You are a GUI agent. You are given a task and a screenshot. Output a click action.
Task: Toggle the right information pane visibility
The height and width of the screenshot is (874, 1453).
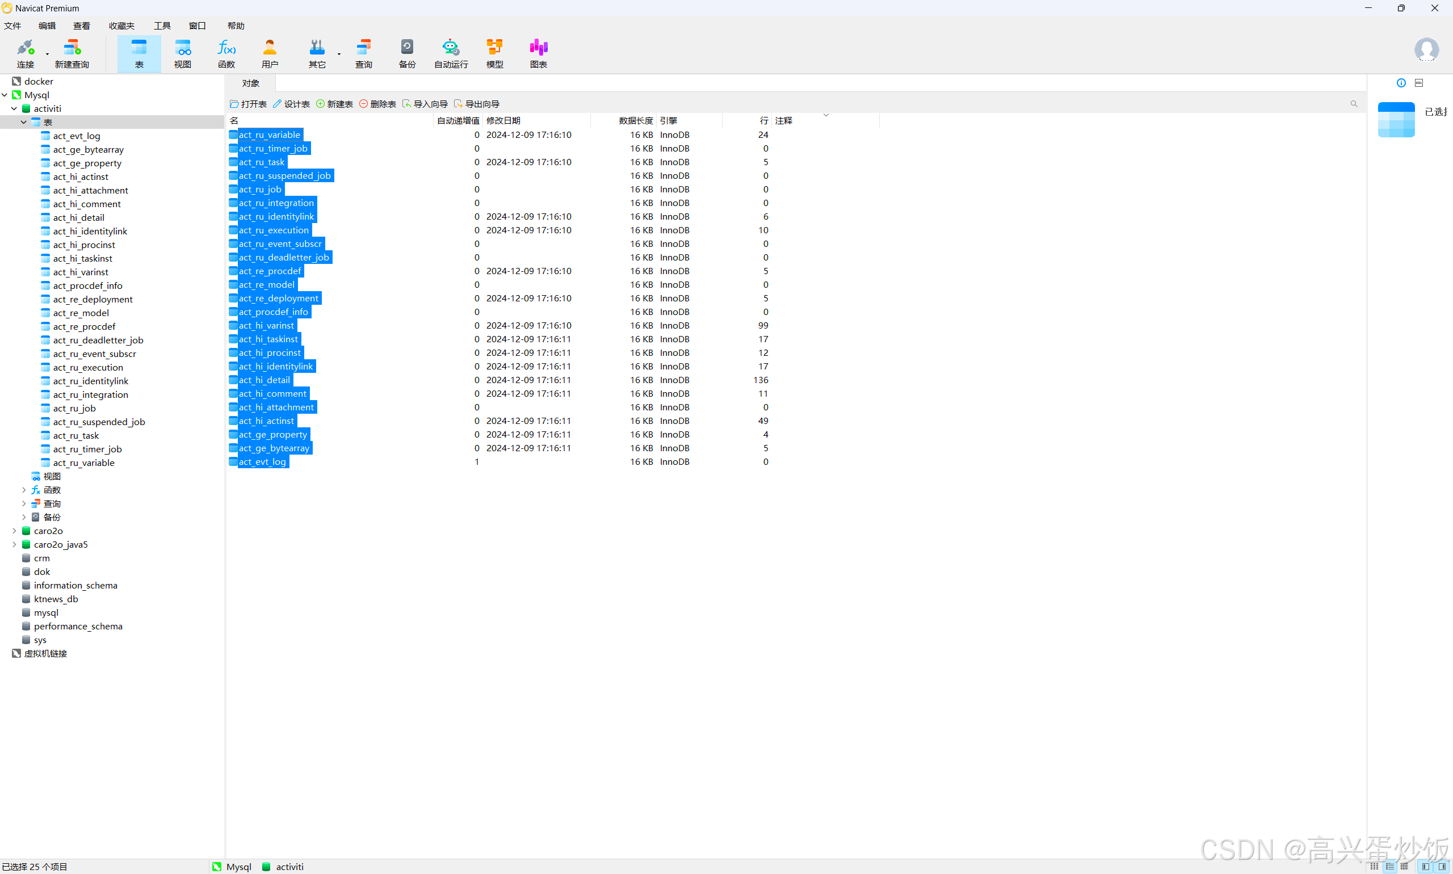coord(1441,867)
